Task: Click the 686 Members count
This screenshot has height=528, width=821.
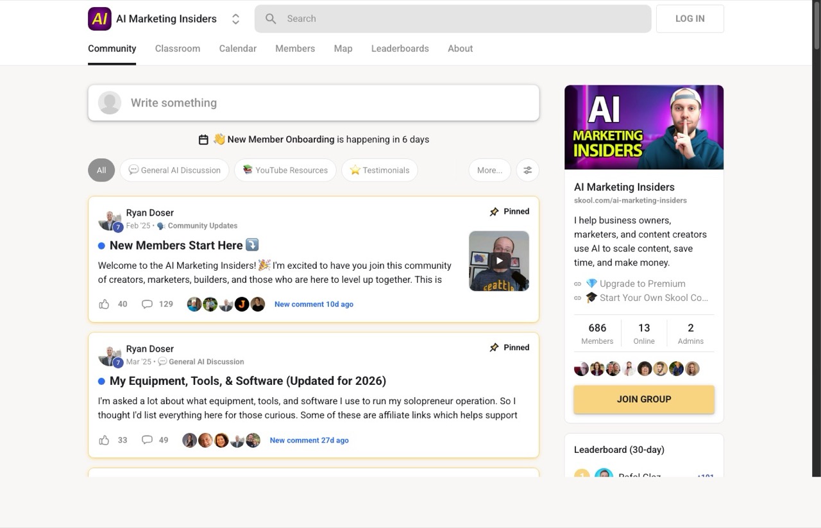Action: click(597, 334)
